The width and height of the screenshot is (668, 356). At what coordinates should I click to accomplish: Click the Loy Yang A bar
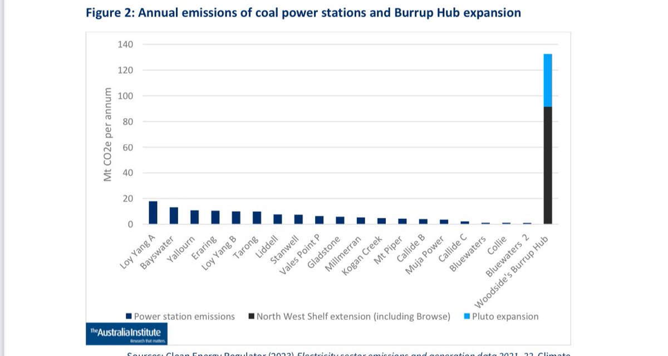[153, 213]
